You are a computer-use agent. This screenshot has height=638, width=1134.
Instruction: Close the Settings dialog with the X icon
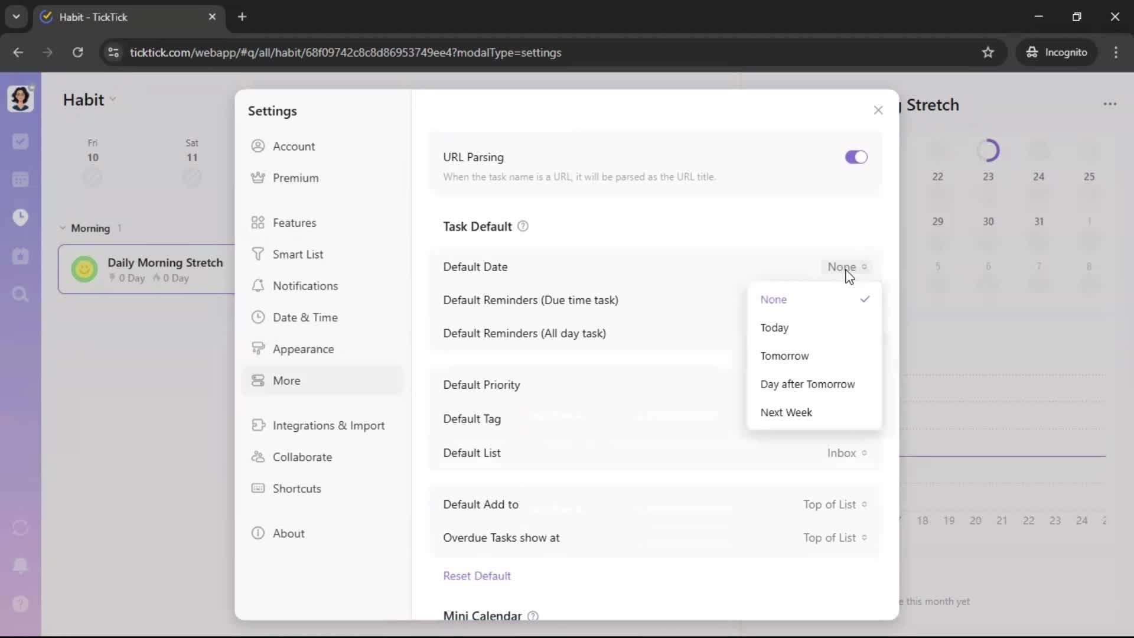(x=878, y=110)
